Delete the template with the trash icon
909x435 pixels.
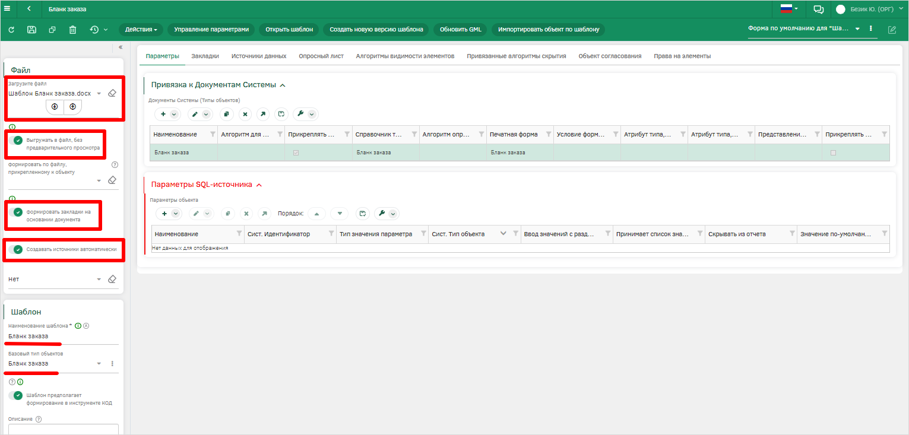72,29
